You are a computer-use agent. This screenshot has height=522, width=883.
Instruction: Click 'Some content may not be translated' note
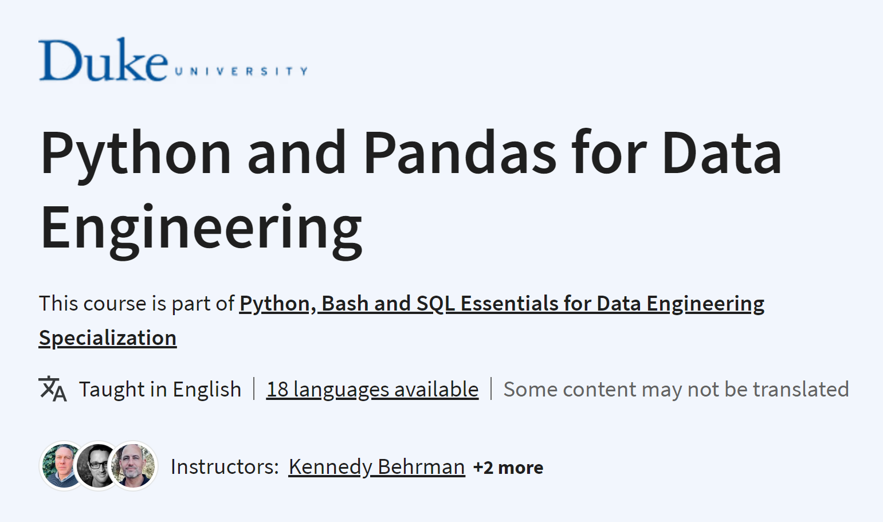[676, 390]
